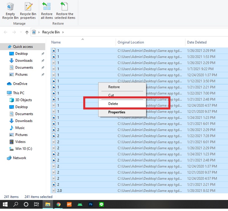The image size is (228, 211).
Task: Open Cortana from the taskbar
Action: pos(26,204)
